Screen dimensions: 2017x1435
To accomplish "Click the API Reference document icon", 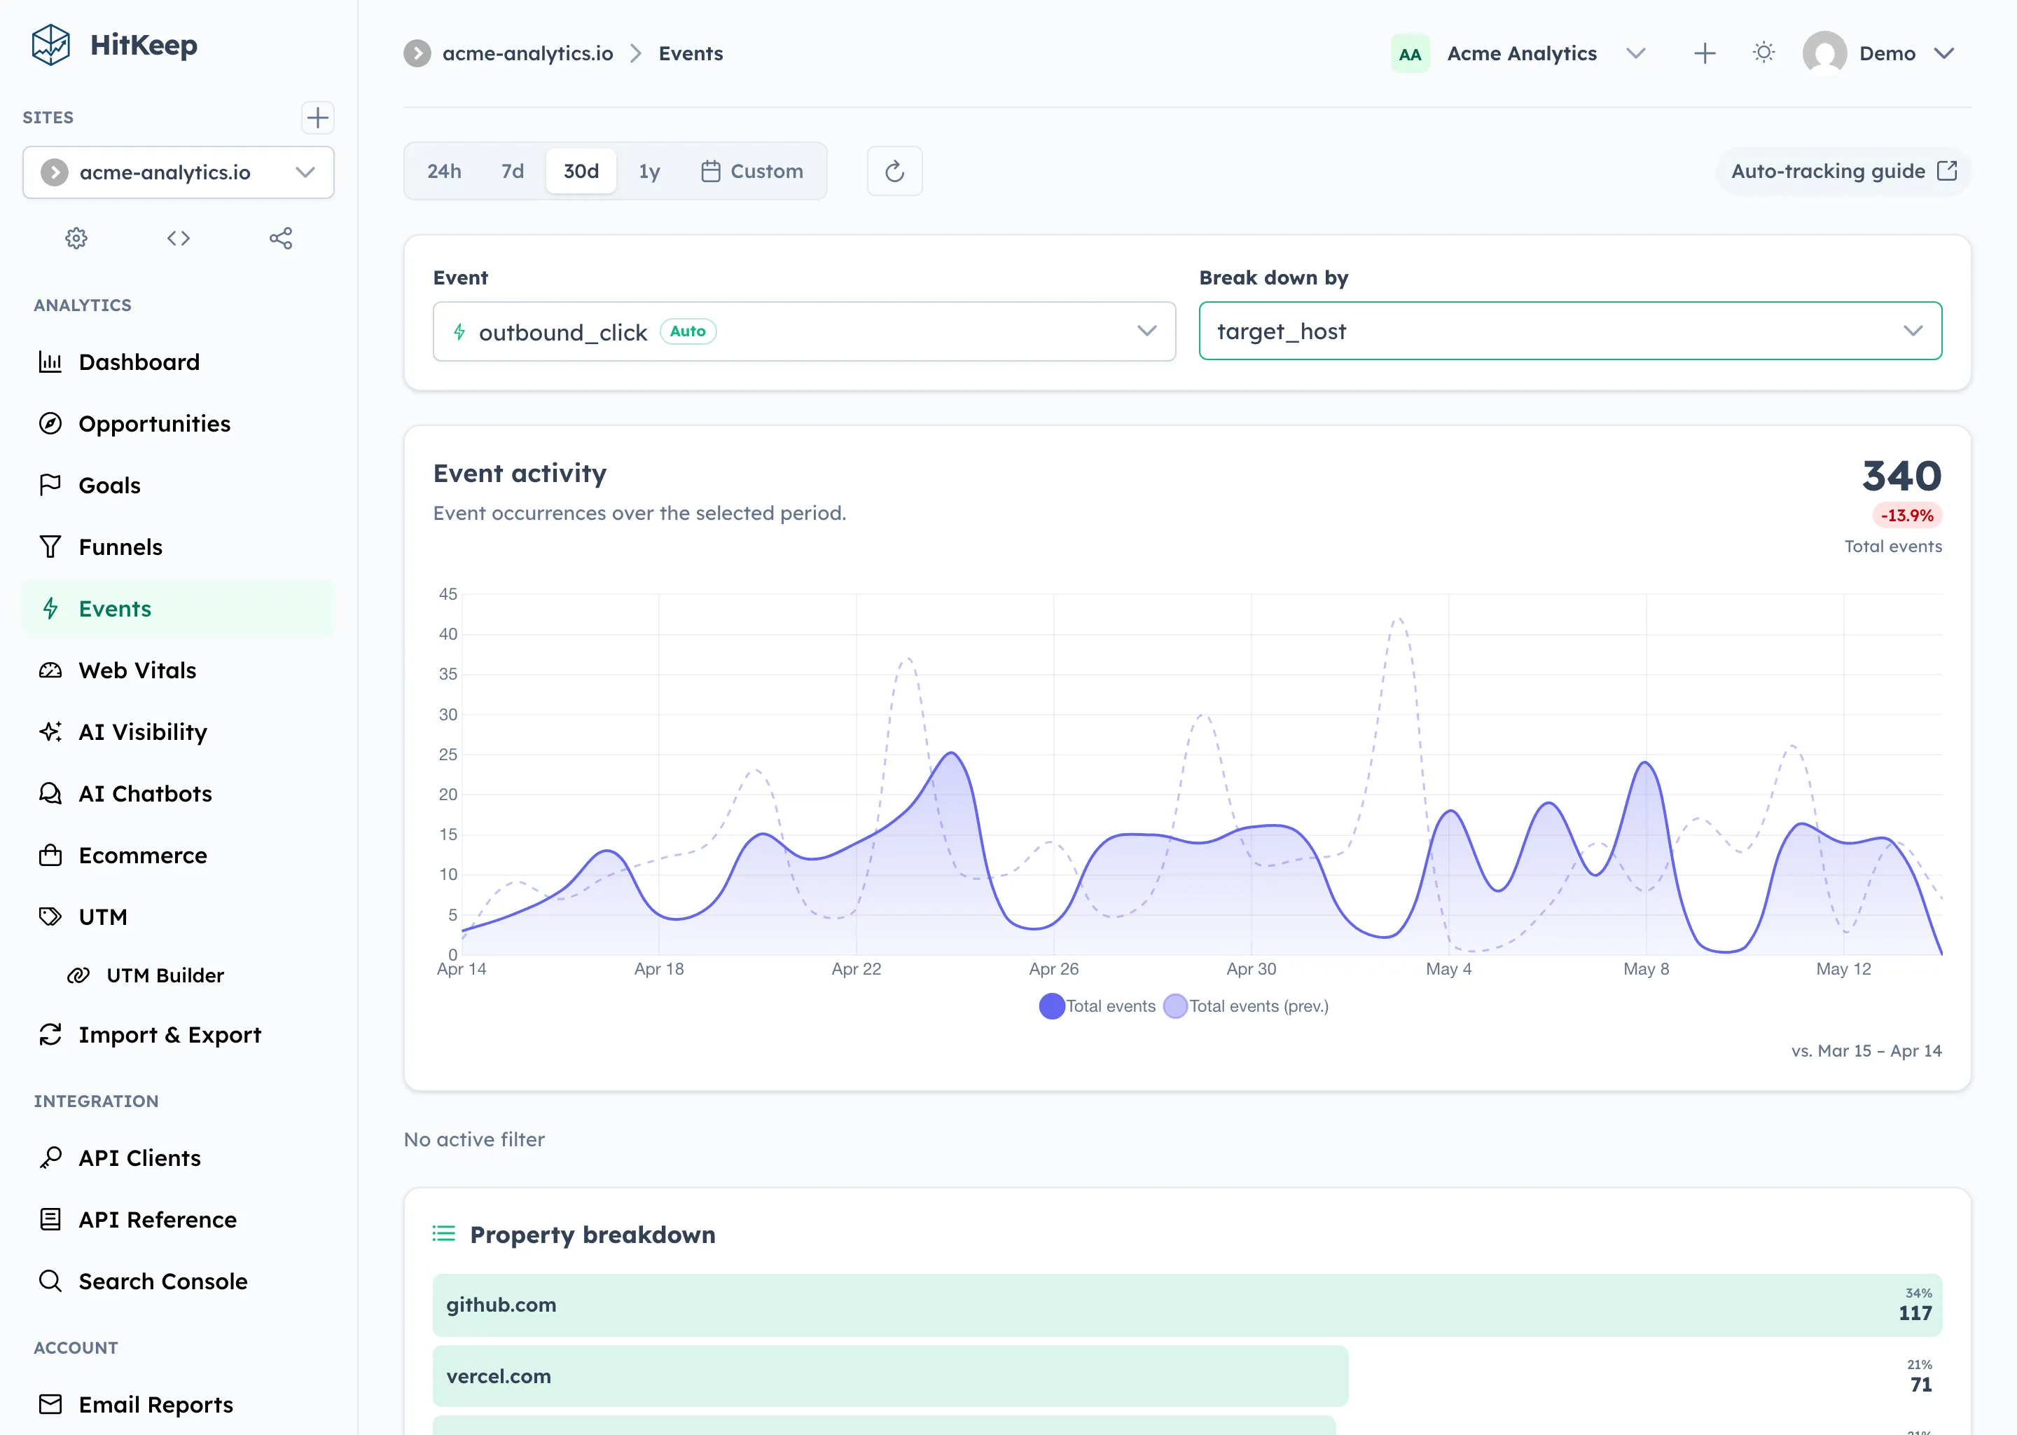I will point(50,1219).
